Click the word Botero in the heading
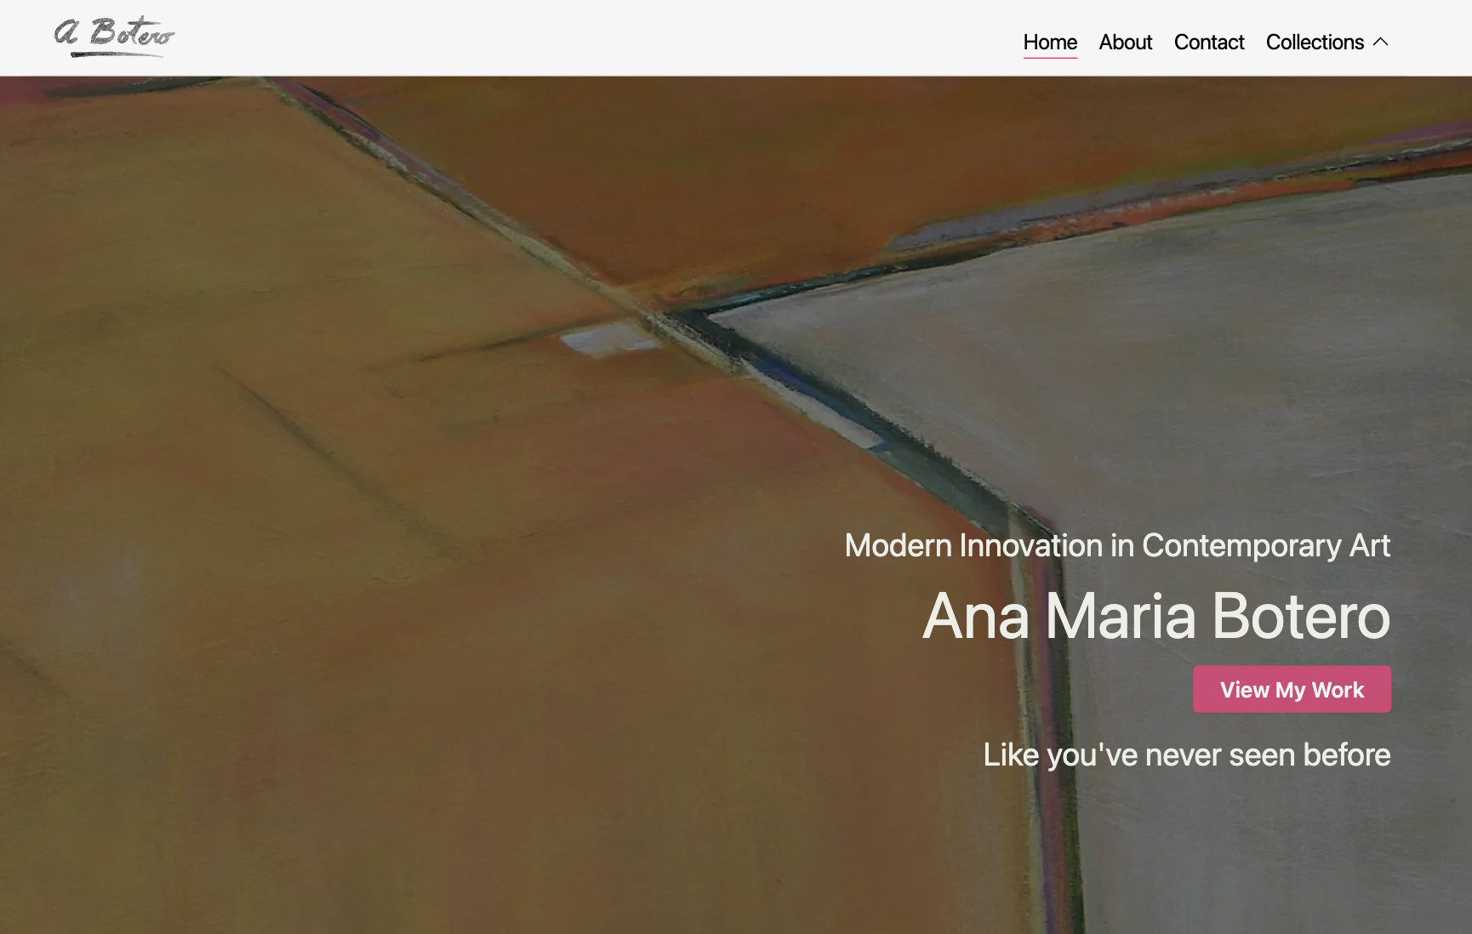 click(1301, 615)
